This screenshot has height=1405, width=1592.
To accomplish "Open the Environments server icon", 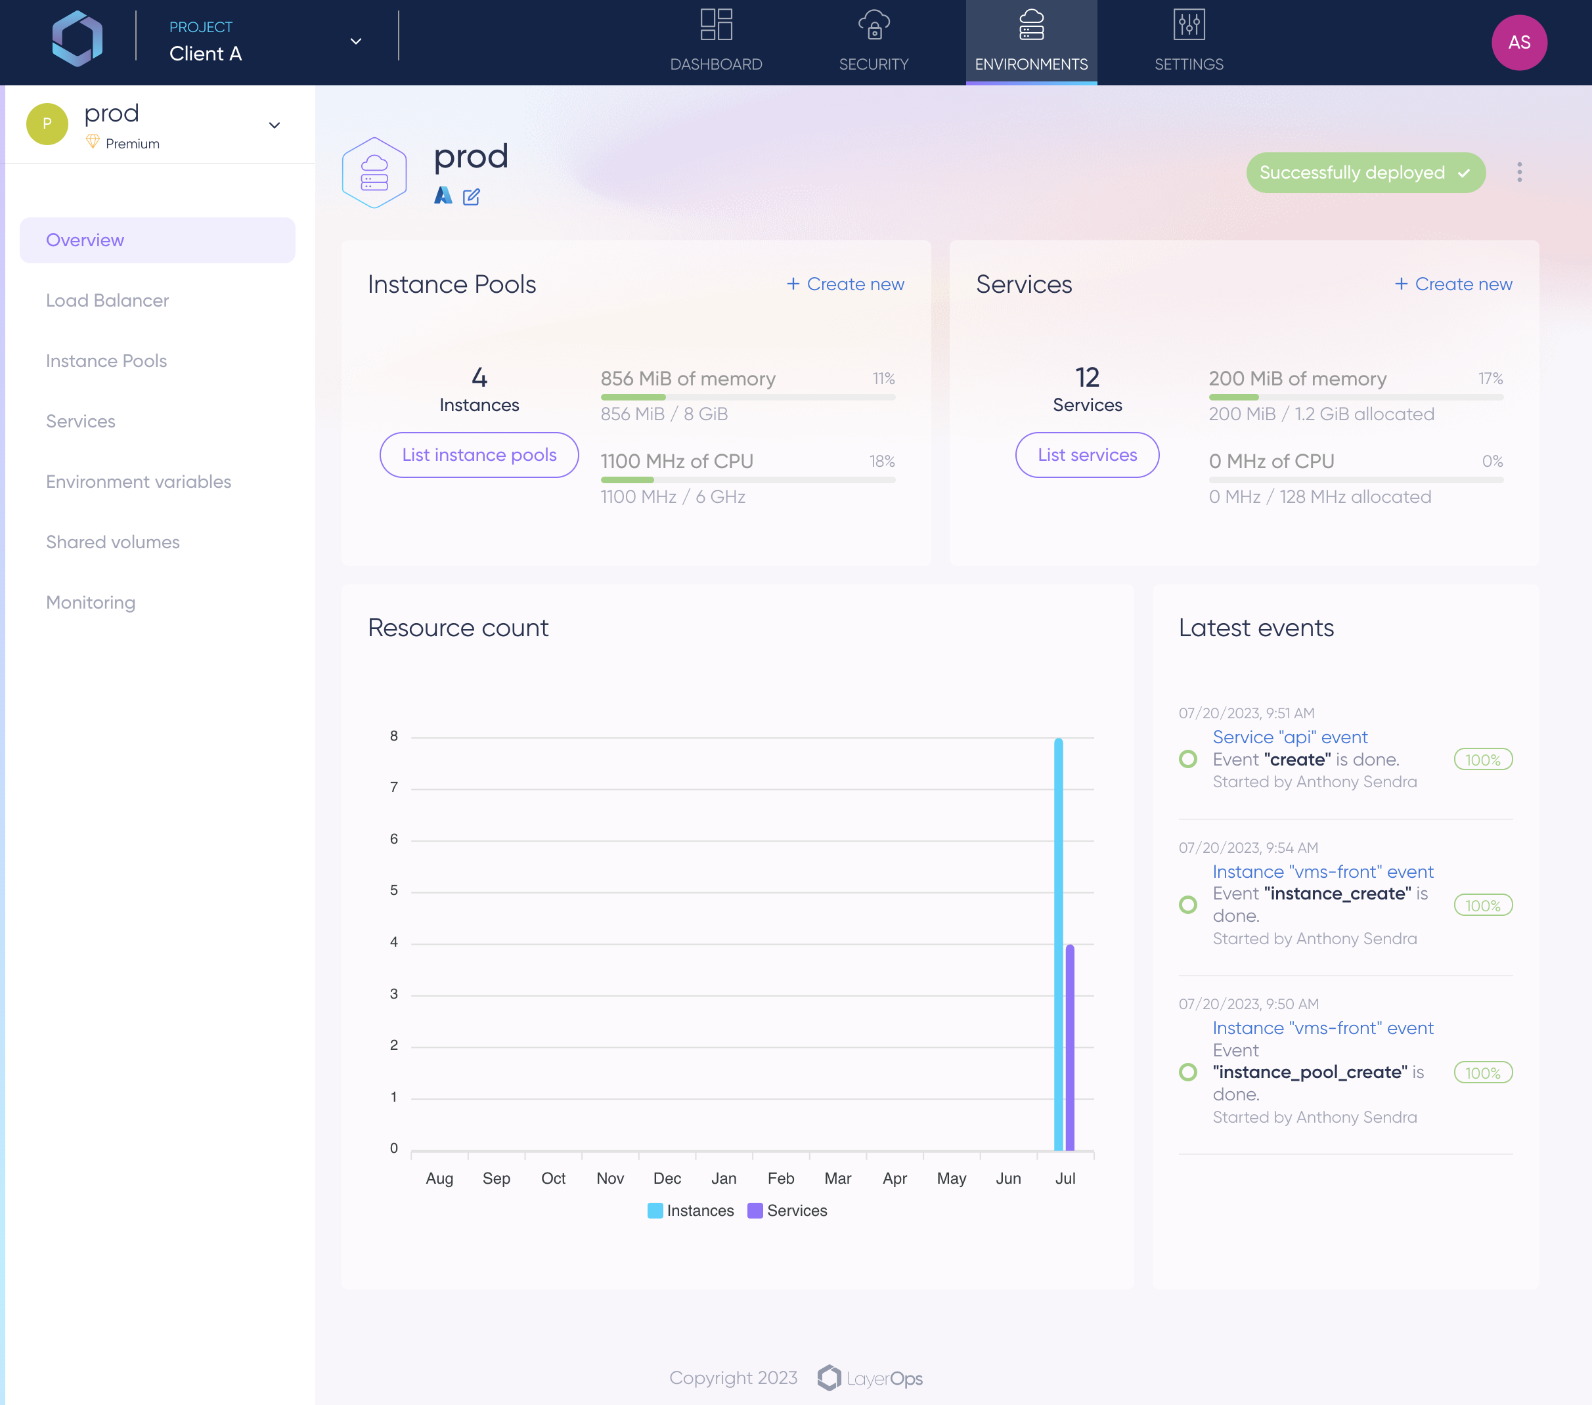I will pyautogui.click(x=1031, y=25).
